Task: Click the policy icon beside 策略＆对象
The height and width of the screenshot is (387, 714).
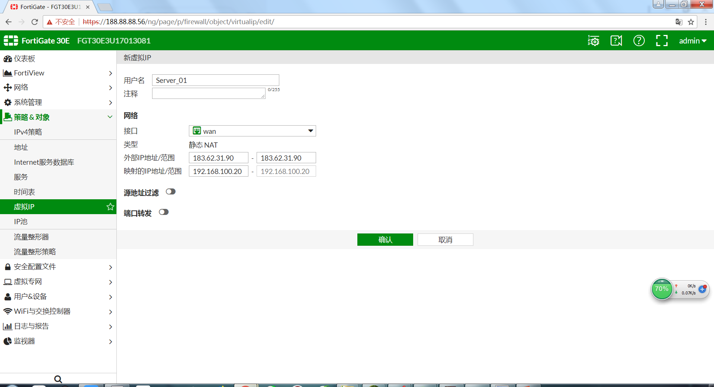Action: tap(7, 117)
